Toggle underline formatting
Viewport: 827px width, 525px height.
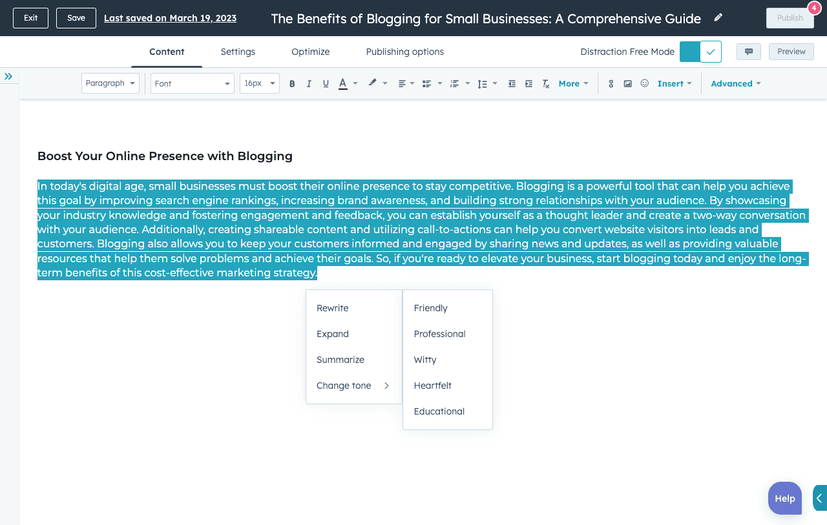coord(326,83)
